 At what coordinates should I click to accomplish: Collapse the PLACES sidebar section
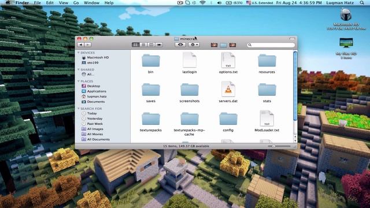coord(79,81)
